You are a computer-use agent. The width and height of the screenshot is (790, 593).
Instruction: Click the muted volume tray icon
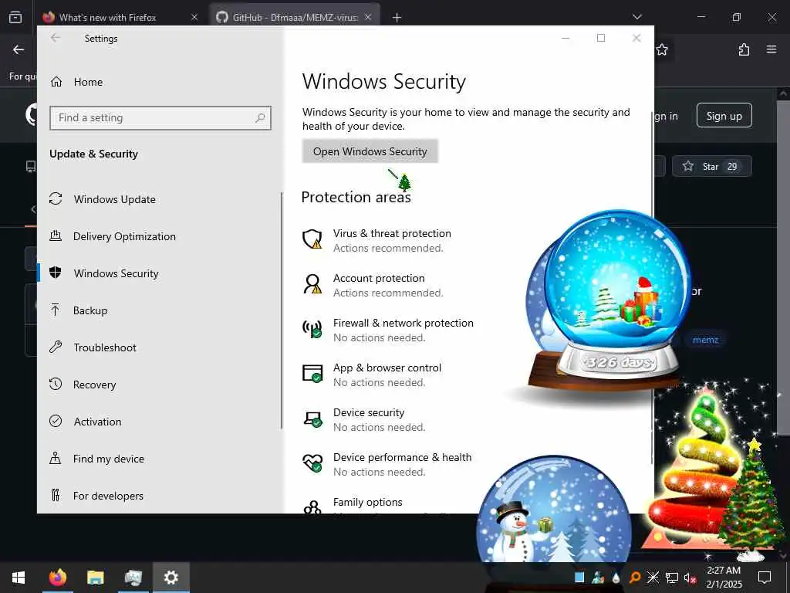690,578
